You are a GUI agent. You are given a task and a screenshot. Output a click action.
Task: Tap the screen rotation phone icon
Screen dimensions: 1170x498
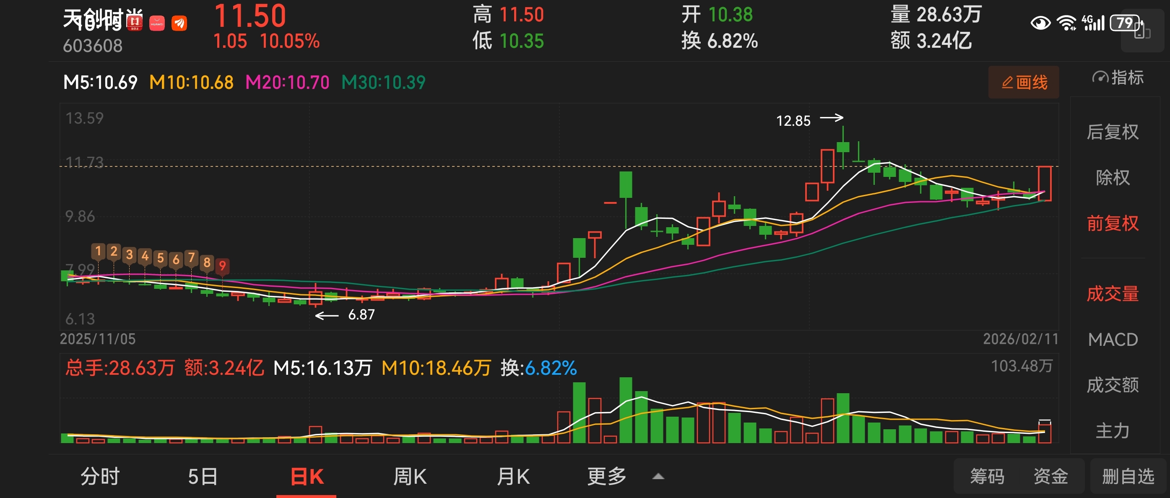(1141, 33)
